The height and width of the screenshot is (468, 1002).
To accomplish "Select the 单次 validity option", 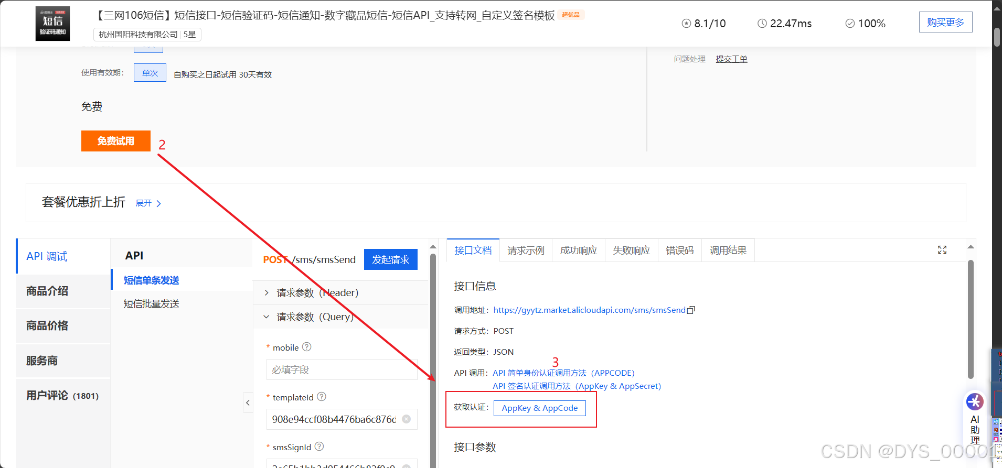I will [x=150, y=73].
